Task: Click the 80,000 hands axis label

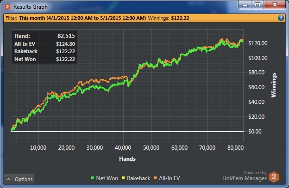Action: pyautogui.click(x=235, y=148)
